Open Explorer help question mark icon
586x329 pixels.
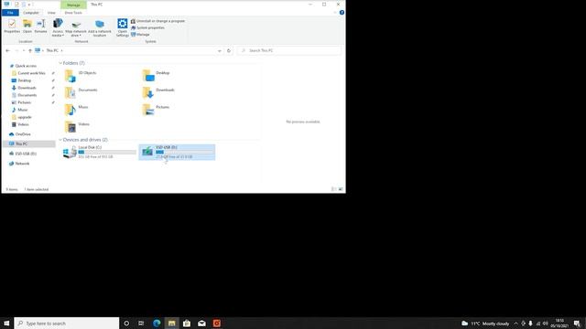(x=342, y=13)
